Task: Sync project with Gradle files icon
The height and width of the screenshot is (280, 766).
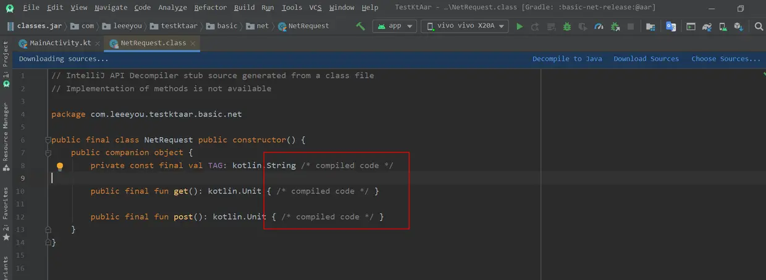Action: 707,27
